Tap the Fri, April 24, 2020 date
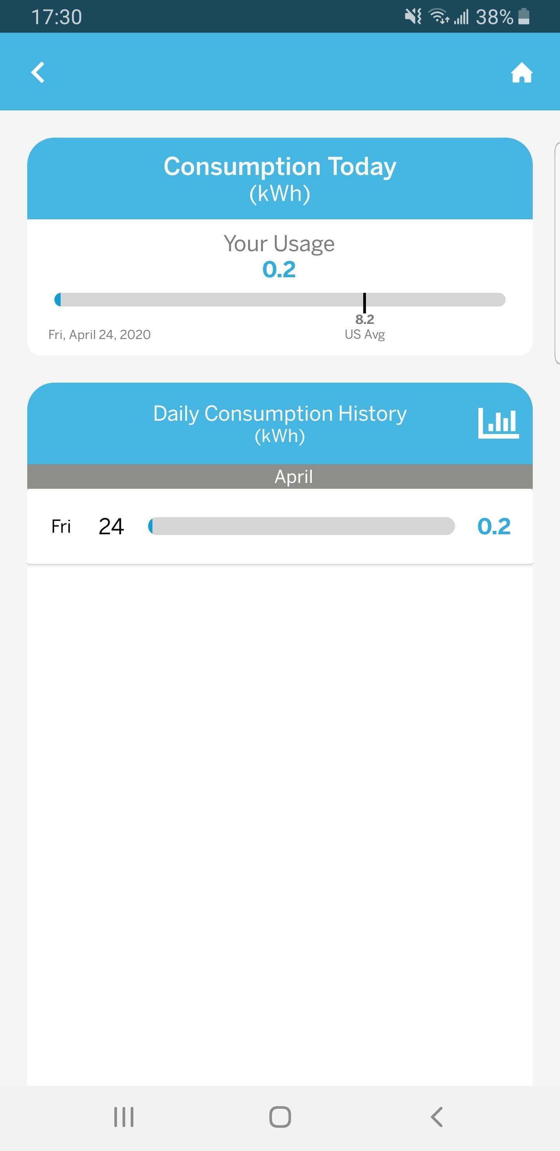Image resolution: width=560 pixels, height=1151 pixels. click(100, 335)
